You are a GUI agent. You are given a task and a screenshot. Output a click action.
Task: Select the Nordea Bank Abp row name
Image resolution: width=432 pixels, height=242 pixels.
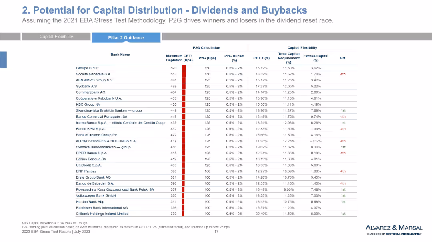[x=90, y=202]
